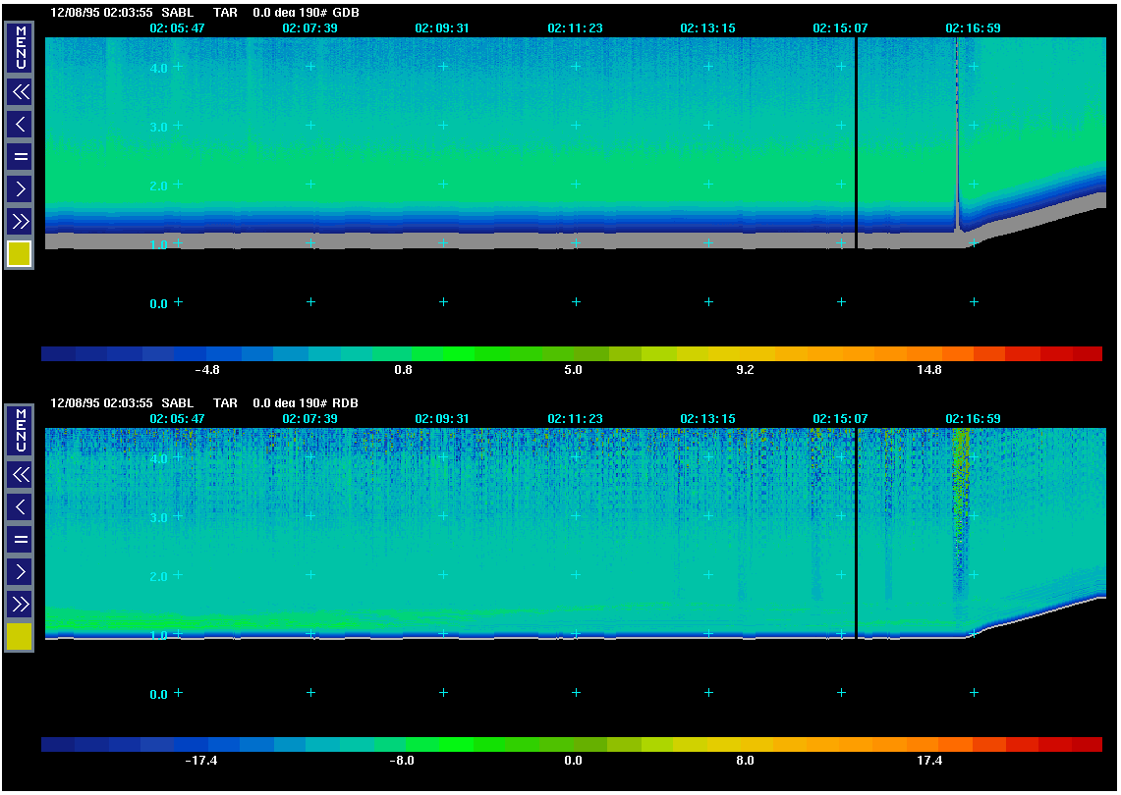This screenshot has width=1121, height=795.
Task: Select the 02:09:31 time label in GDB panel
Action: tap(441, 28)
